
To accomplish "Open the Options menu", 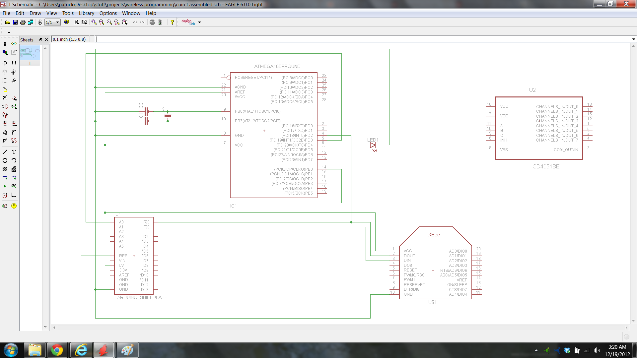I will coord(108,13).
